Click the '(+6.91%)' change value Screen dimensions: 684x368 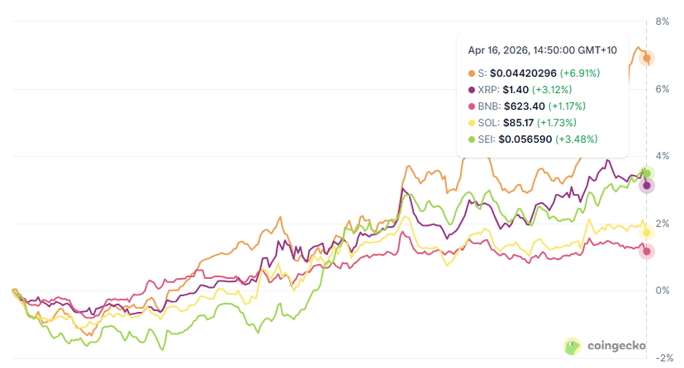[580, 73]
